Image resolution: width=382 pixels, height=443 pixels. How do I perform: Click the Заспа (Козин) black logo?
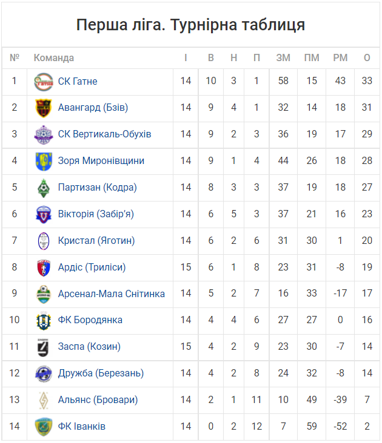(44, 347)
